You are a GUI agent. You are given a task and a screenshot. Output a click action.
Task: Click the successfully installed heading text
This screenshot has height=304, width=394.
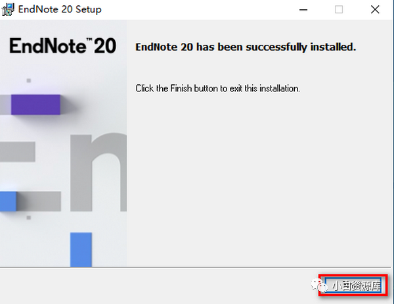tap(246, 47)
